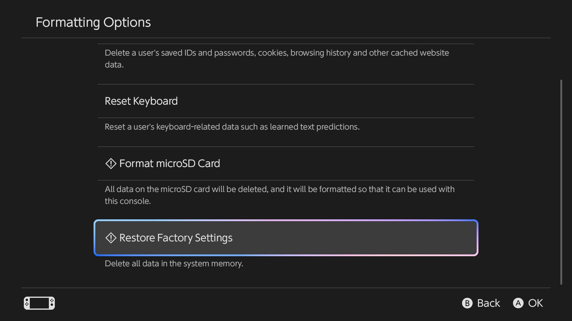572x321 pixels.
Task: Select the Reset Keyboard option
Action: (141, 101)
